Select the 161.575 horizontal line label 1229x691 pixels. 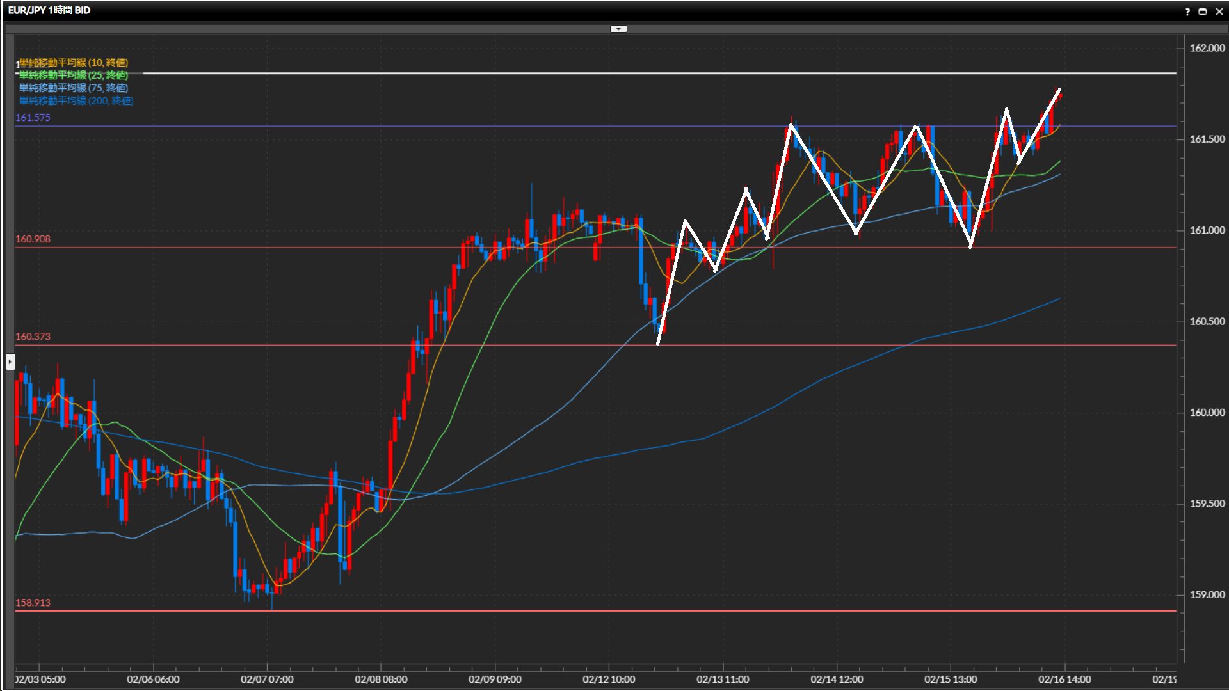pos(33,118)
